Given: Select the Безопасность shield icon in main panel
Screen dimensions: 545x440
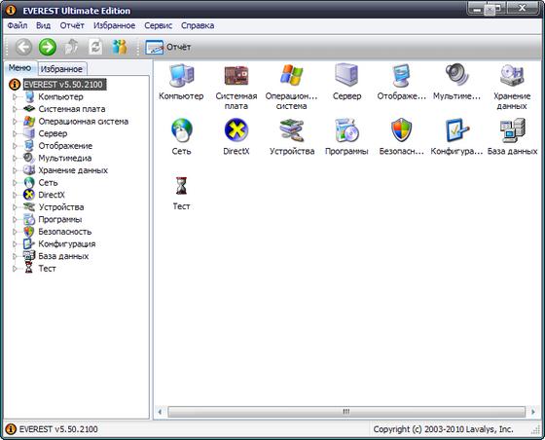Looking at the screenshot, I should point(401,130).
